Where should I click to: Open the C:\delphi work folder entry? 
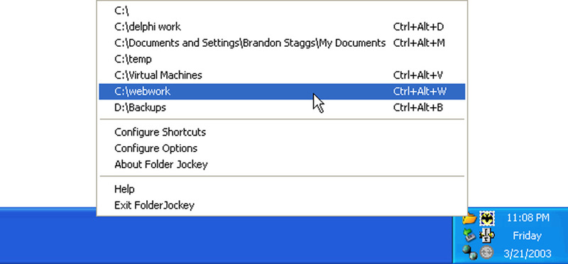[282, 27]
